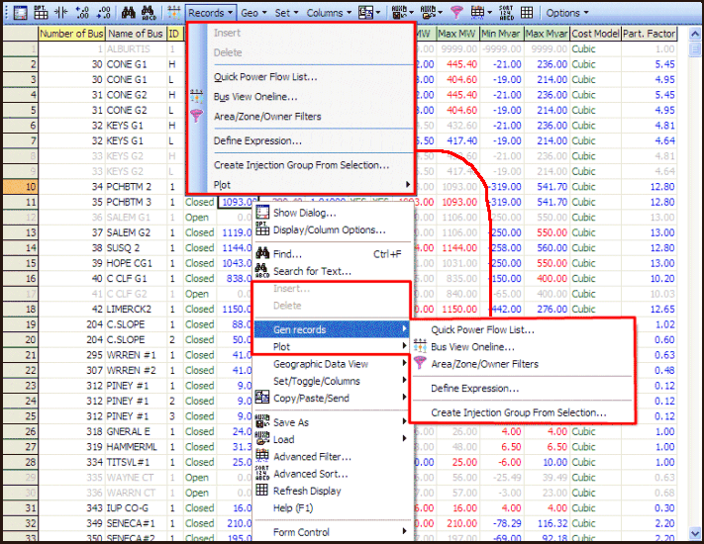Click the Show Dialog icon at the toolbar's left end

tap(17, 13)
